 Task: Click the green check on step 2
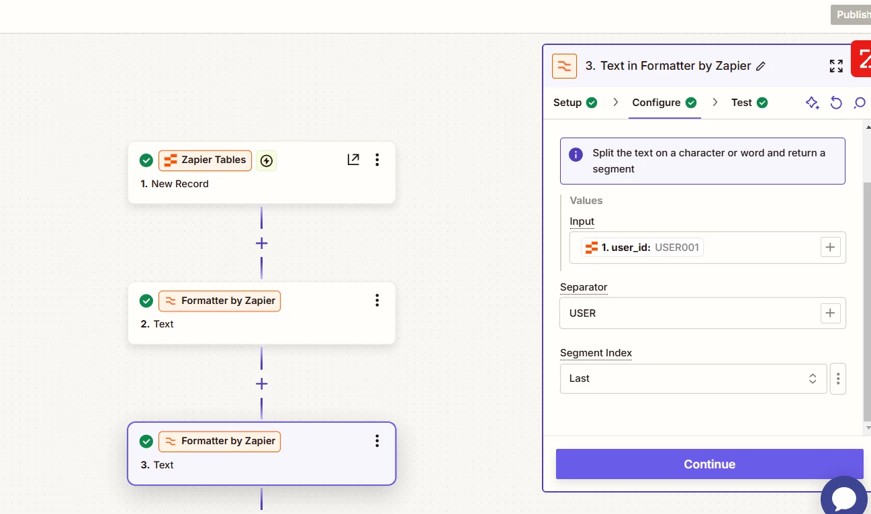[x=146, y=301]
